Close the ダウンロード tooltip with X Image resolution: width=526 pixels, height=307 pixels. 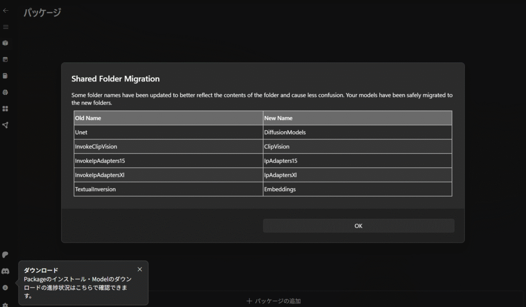click(140, 269)
